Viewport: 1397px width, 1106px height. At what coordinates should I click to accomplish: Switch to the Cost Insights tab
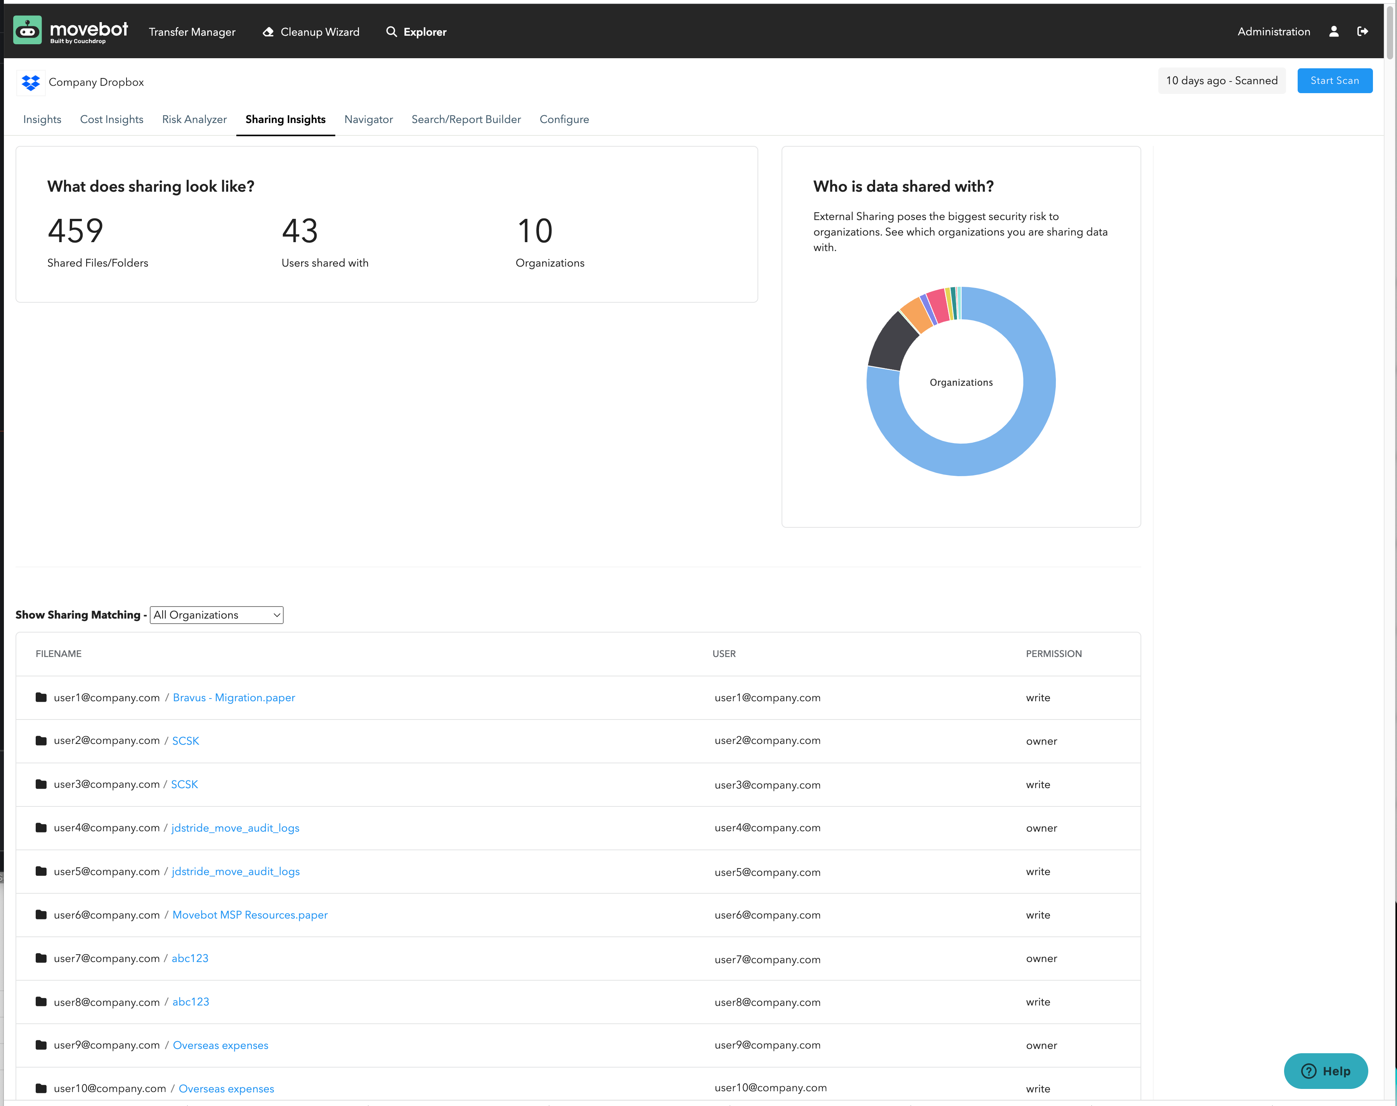pyautogui.click(x=111, y=119)
